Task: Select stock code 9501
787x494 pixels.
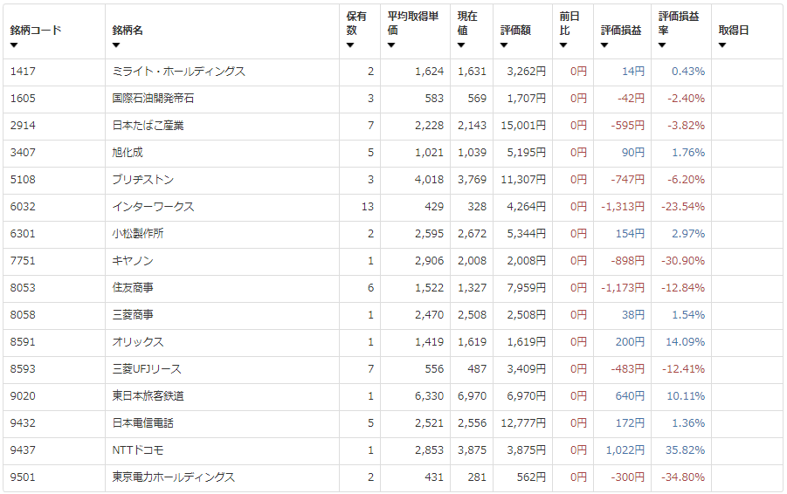Action: 23,477
